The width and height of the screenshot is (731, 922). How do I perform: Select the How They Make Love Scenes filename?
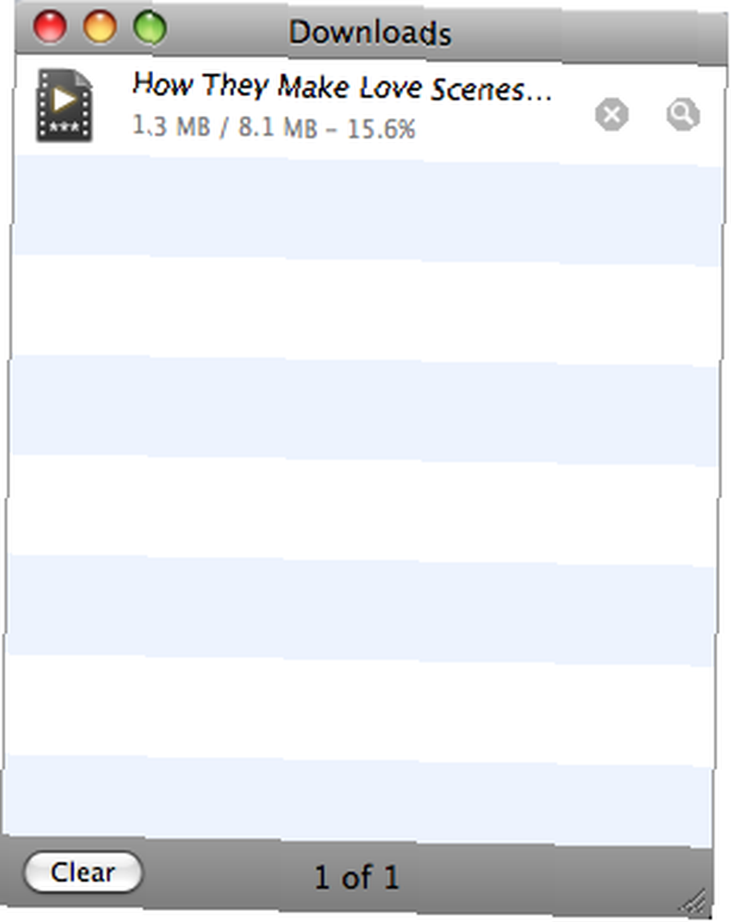click(x=342, y=87)
